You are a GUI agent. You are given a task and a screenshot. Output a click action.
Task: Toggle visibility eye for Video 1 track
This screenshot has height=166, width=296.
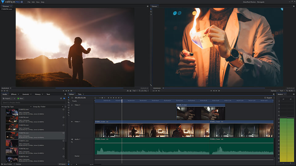point(72,122)
